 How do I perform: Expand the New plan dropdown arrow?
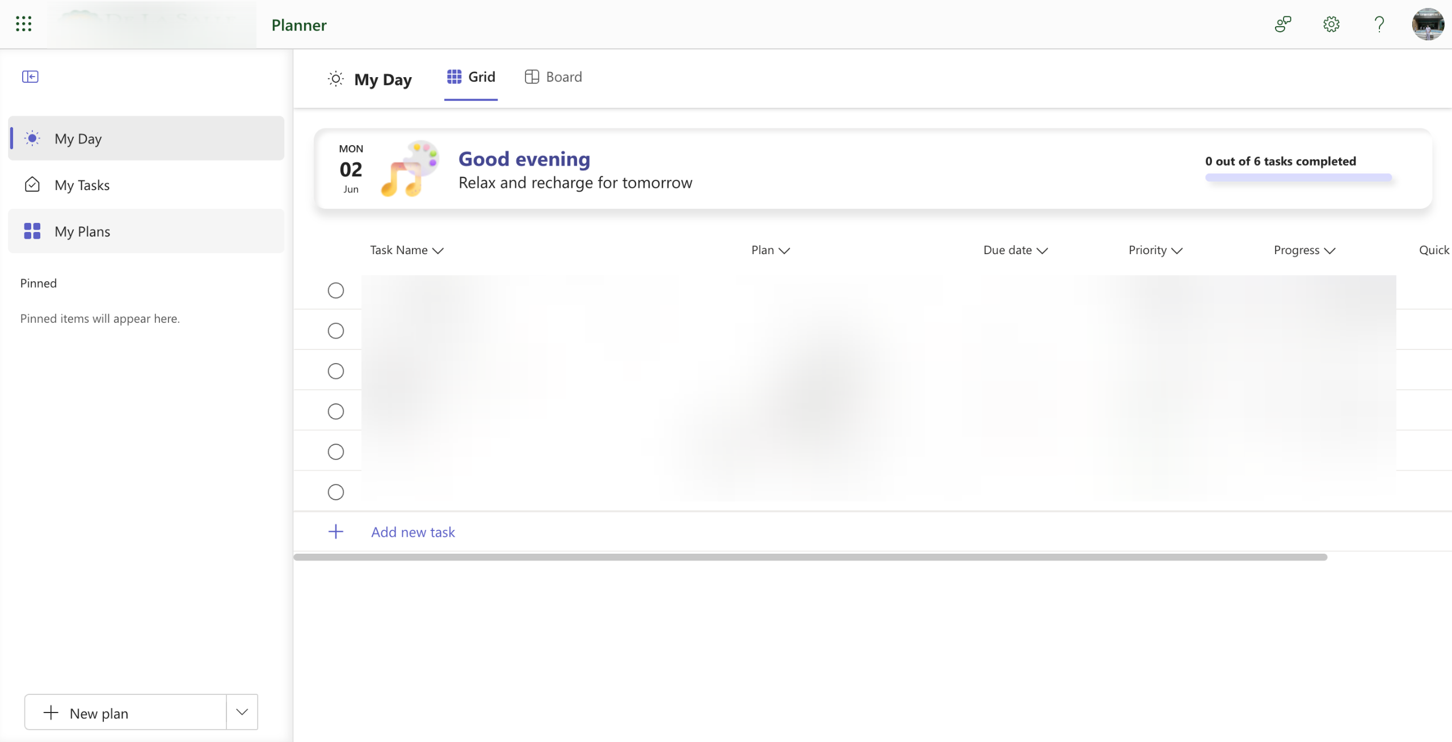point(242,712)
